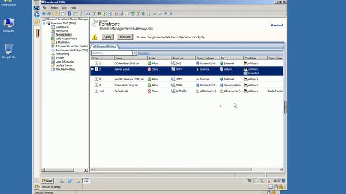
Task: Switch to All Firewall Policy tab
Action: point(104,46)
